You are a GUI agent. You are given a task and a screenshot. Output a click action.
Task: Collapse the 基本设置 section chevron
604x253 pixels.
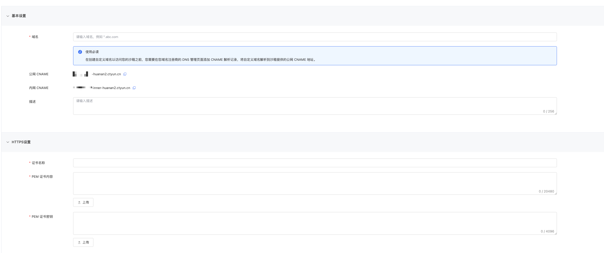pos(8,16)
